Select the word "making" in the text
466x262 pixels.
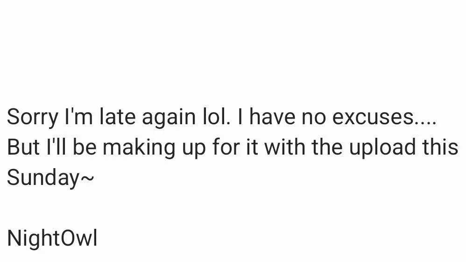(x=139, y=148)
